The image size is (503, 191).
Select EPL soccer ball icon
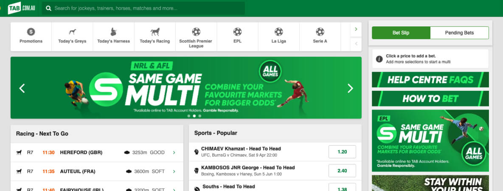pos(237,32)
